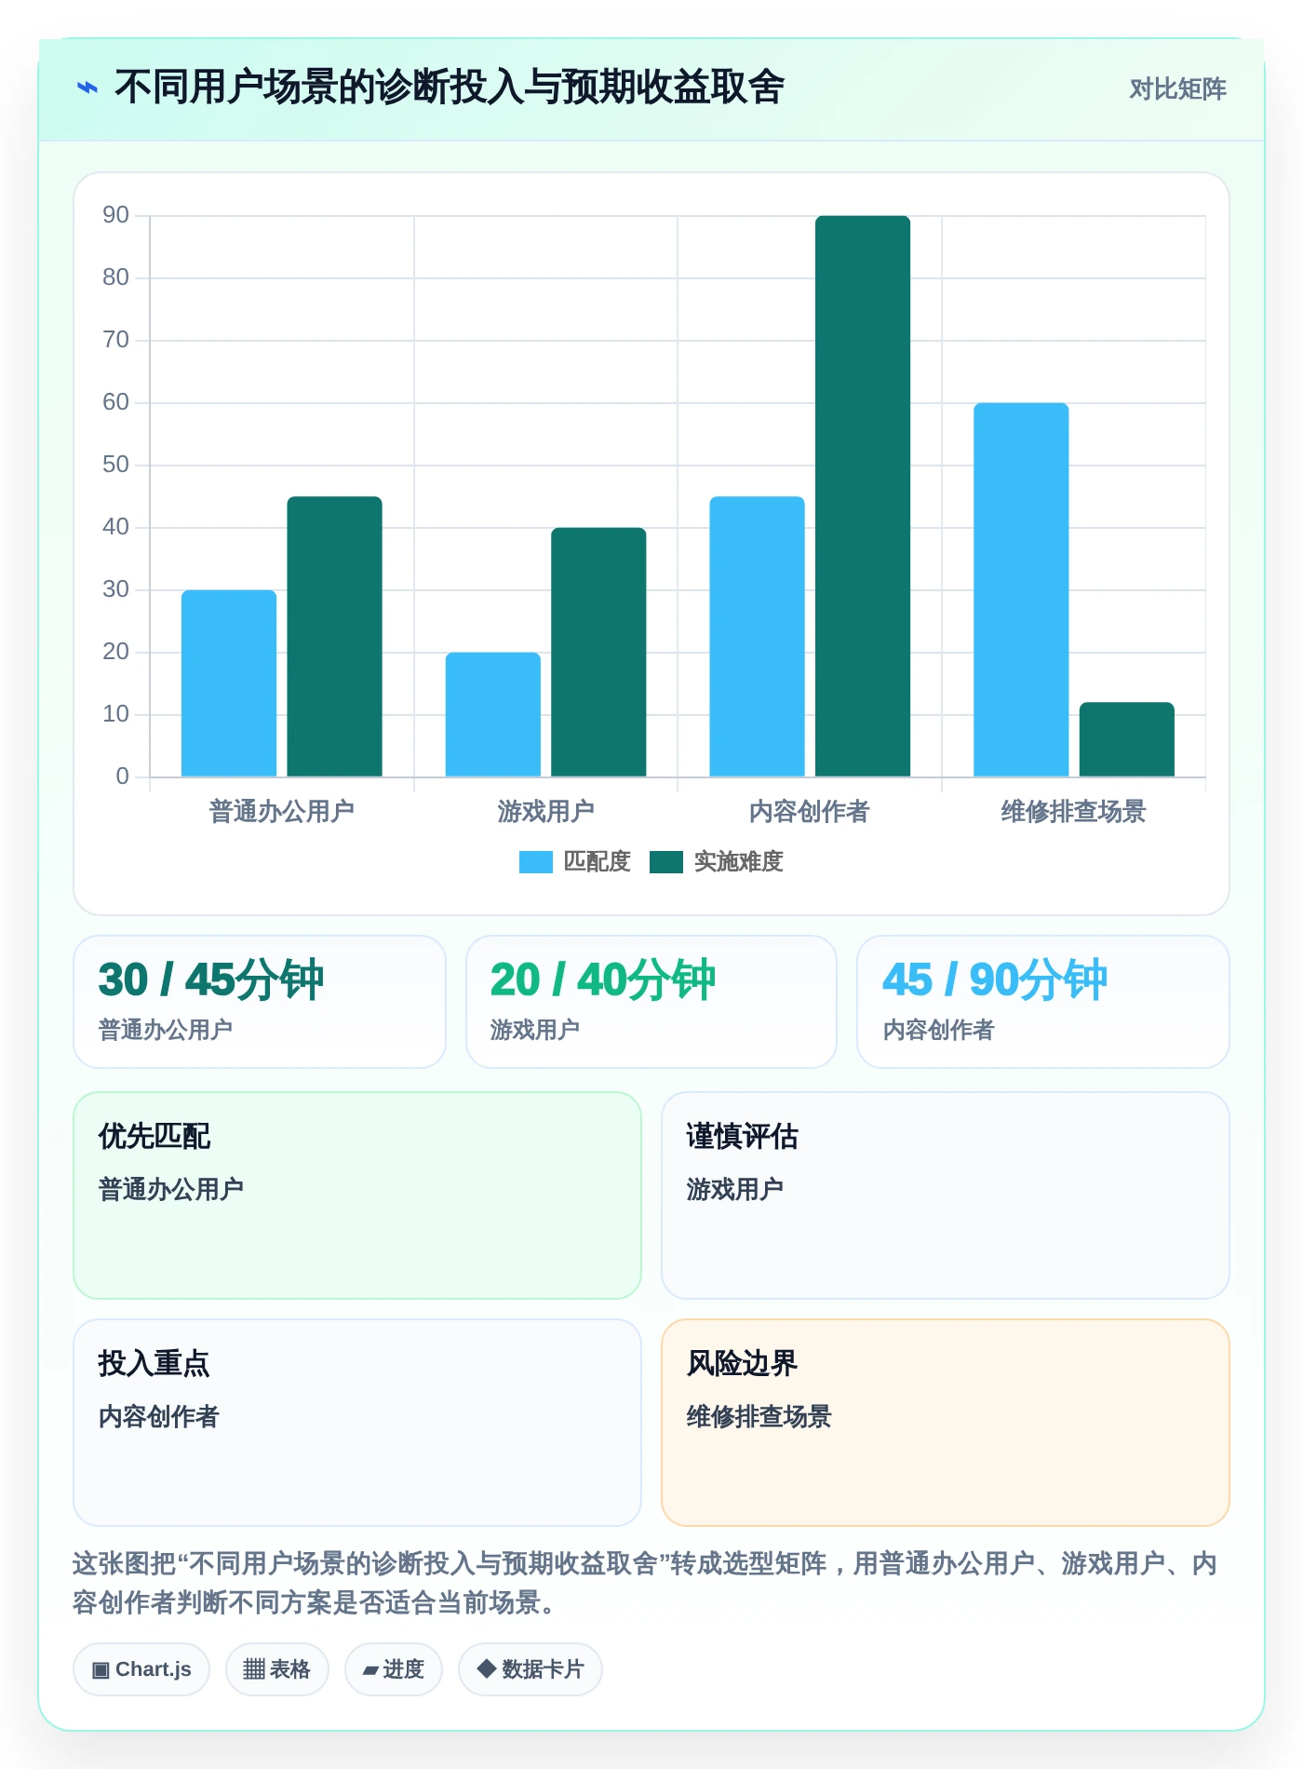Screen dimensions: 1303x1769
Task: Click the 游戏用户 x-axis label
Action: point(546,812)
